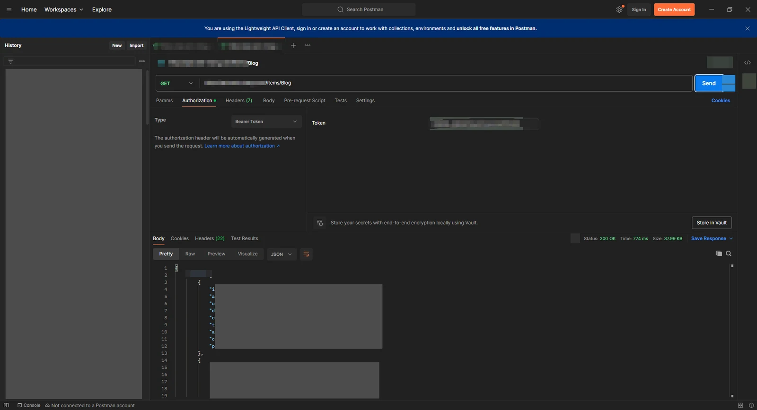The image size is (757, 410).
Task: Click the Store in Vault button
Action: 712,223
